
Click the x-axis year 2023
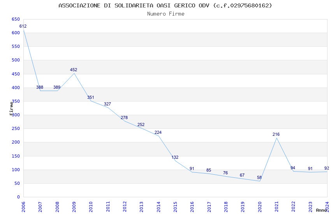pyautogui.click(x=310, y=207)
